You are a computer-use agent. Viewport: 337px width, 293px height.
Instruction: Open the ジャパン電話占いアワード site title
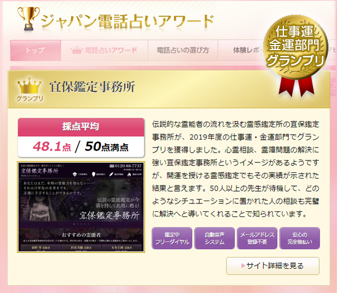(x=128, y=22)
